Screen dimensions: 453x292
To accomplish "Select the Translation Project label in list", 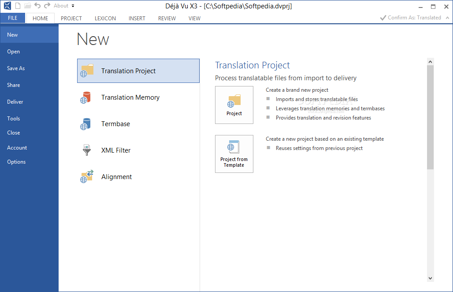I will tap(128, 71).
